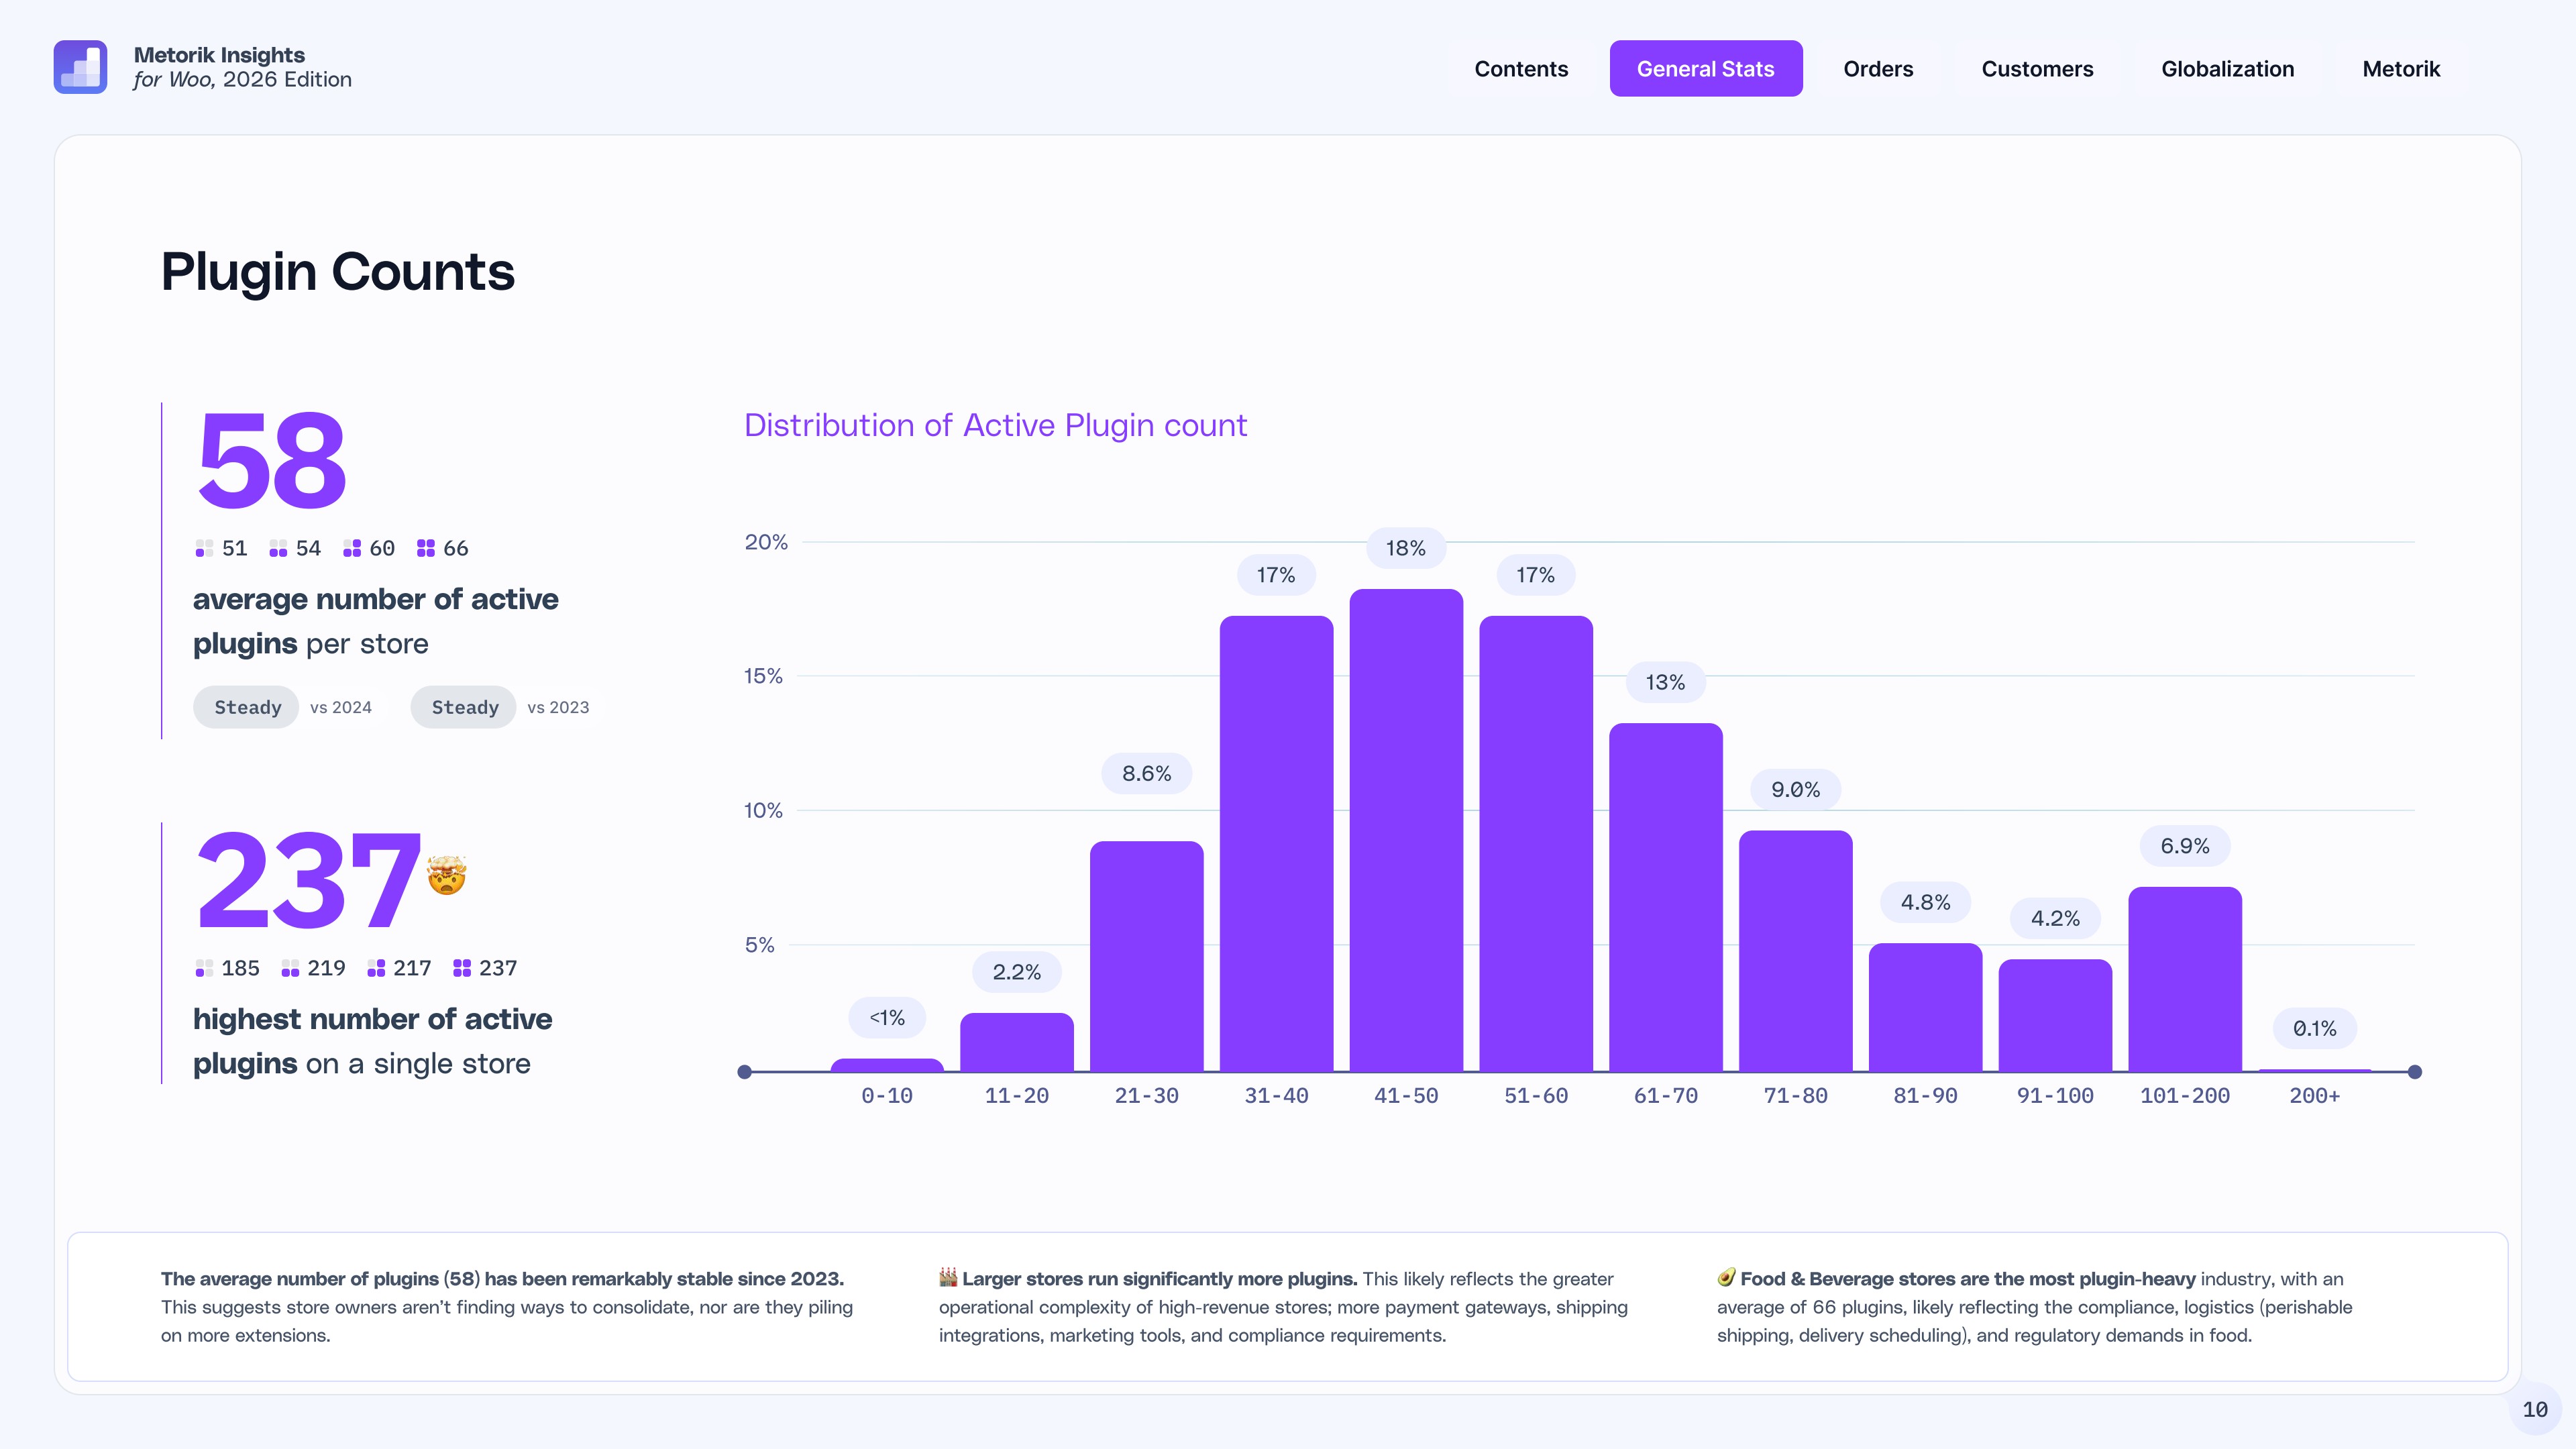Click the Metorik Insights logo icon
The image size is (2576, 1449).
(x=81, y=66)
